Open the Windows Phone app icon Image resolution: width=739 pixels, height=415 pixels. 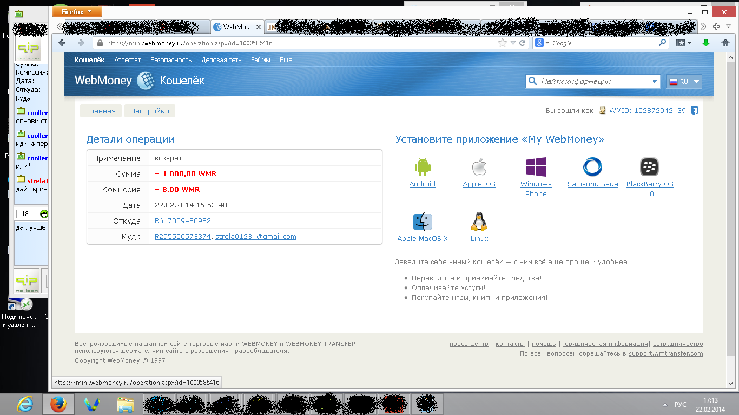click(536, 167)
